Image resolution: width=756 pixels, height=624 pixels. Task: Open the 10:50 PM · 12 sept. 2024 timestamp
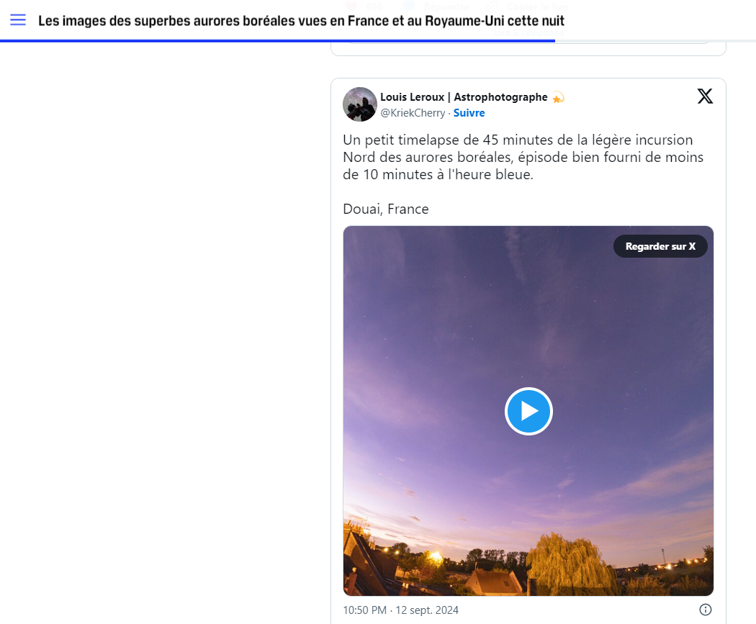coord(401,610)
